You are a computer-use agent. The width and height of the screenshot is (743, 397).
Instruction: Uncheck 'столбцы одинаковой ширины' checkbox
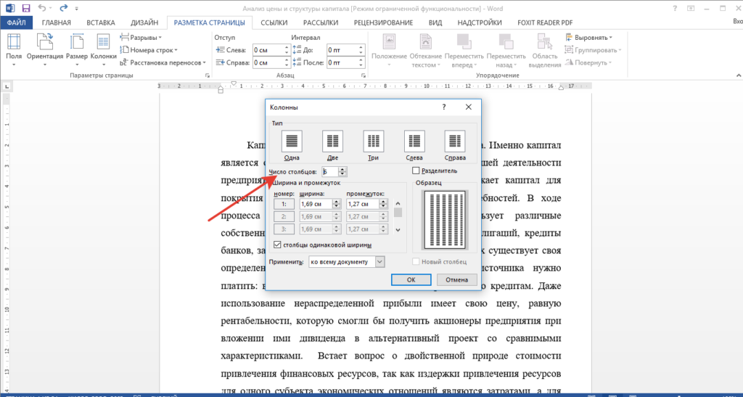pyautogui.click(x=276, y=245)
